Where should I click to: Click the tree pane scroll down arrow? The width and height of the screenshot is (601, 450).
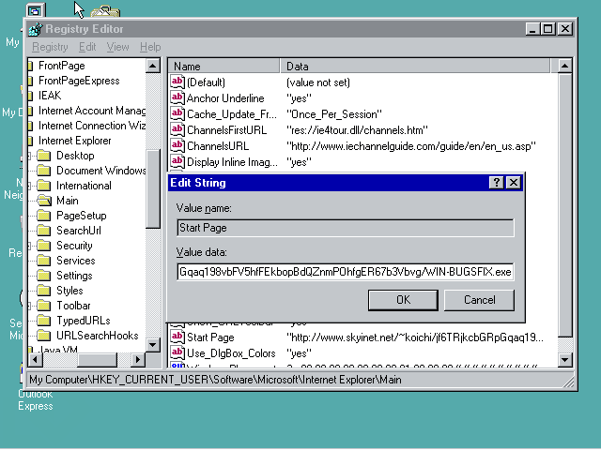[152, 344]
